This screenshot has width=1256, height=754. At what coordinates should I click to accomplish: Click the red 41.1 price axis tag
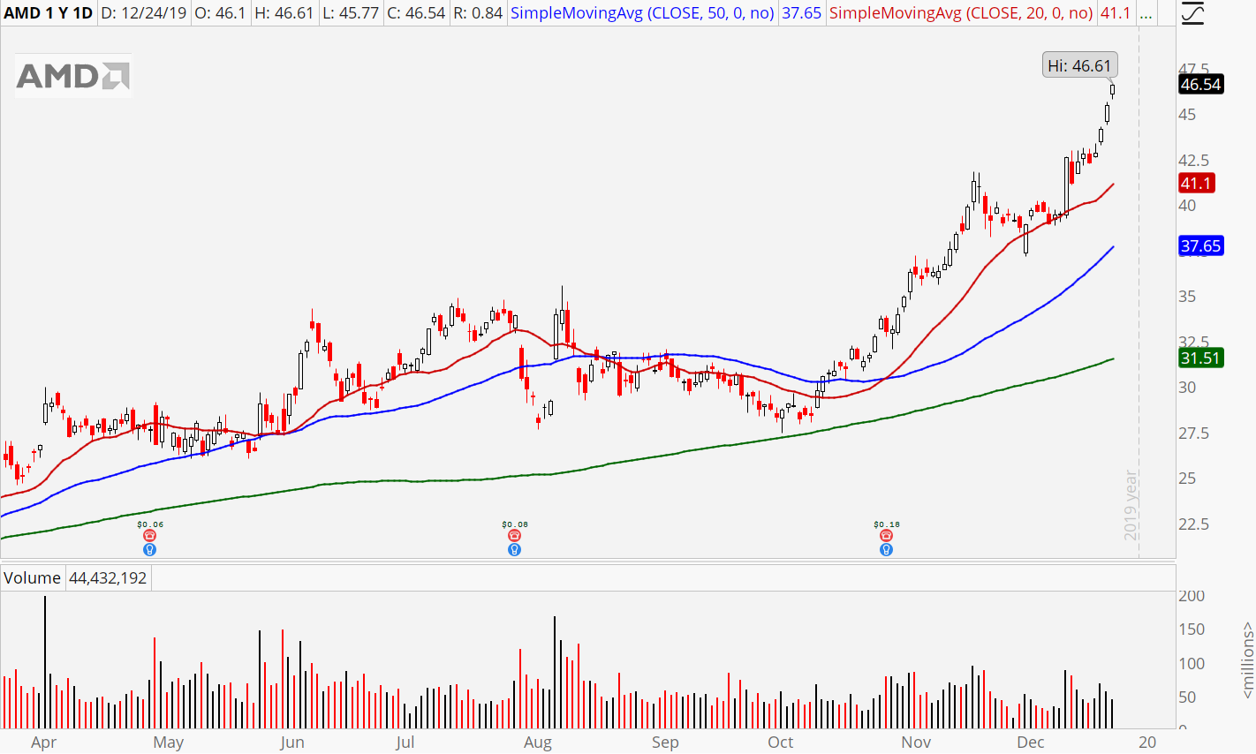[x=1196, y=184]
